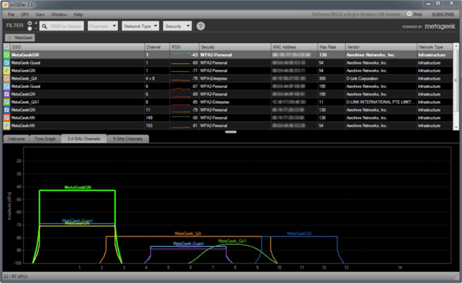
Task: Sort by the Vendor column header
Action: (x=381, y=47)
